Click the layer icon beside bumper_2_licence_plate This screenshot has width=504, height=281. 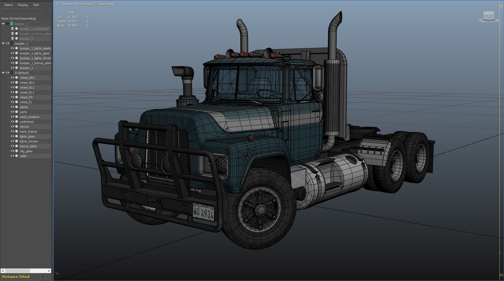[12, 34]
